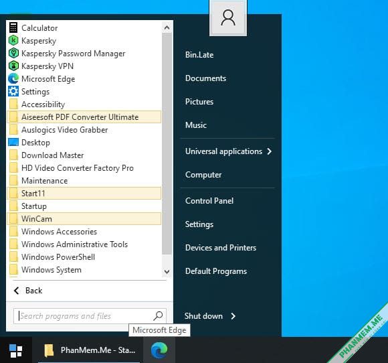Click the program list scroll down arrow

click(167, 271)
